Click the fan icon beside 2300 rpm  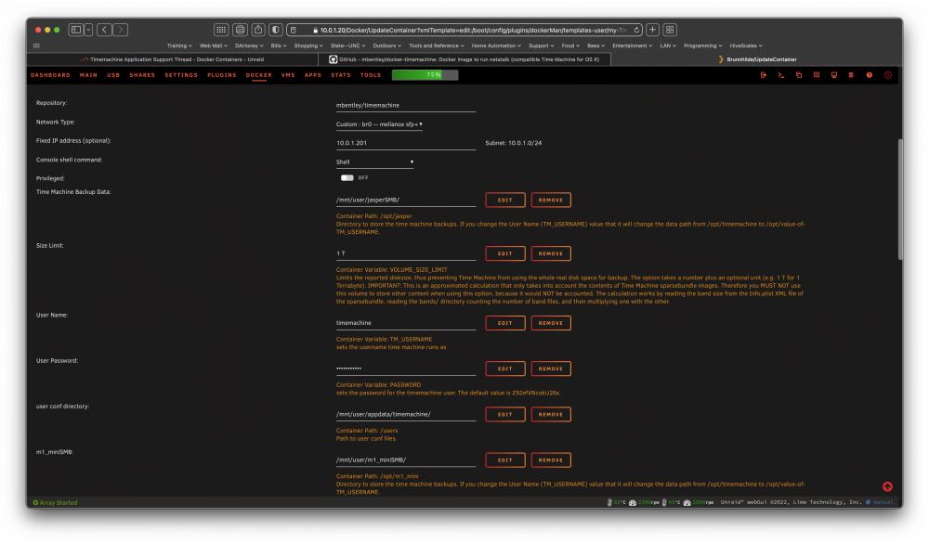point(632,502)
